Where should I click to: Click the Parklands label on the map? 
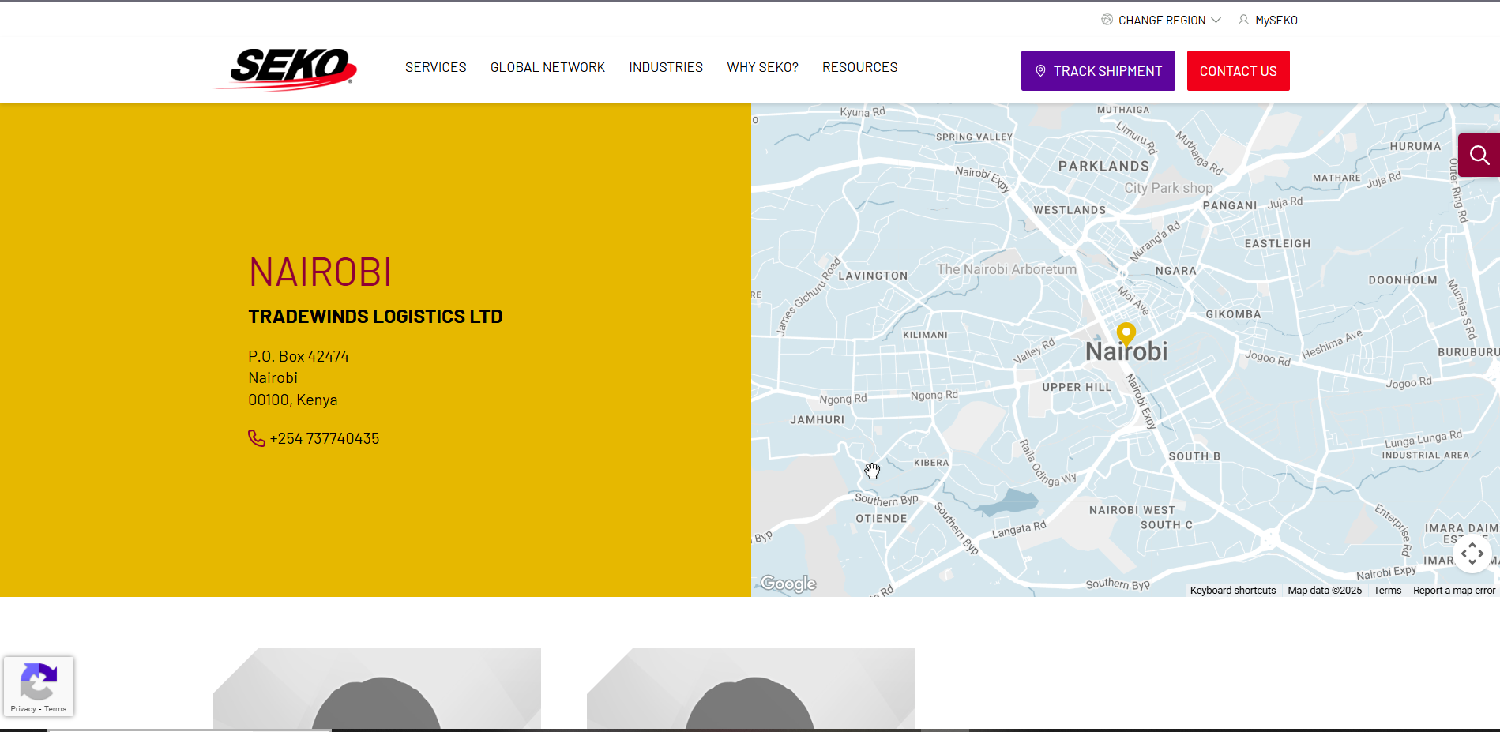(x=1103, y=166)
